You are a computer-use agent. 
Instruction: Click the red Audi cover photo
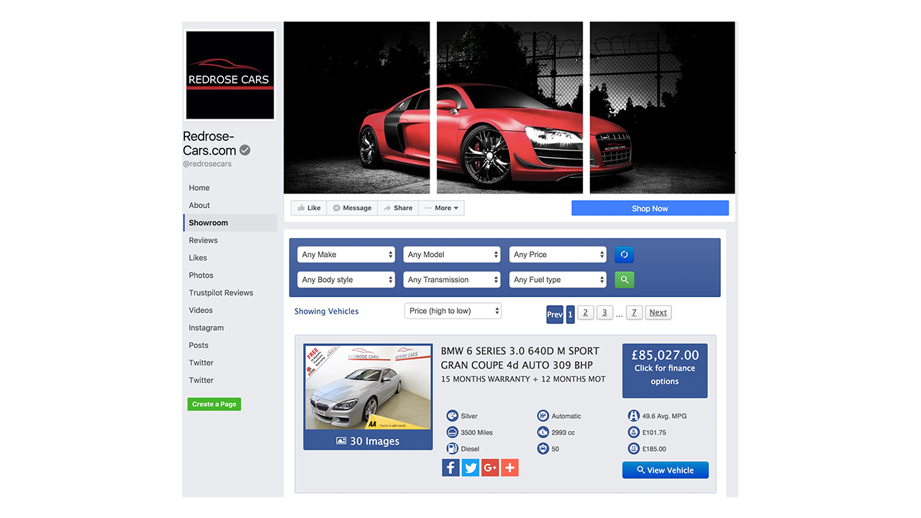click(x=509, y=107)
